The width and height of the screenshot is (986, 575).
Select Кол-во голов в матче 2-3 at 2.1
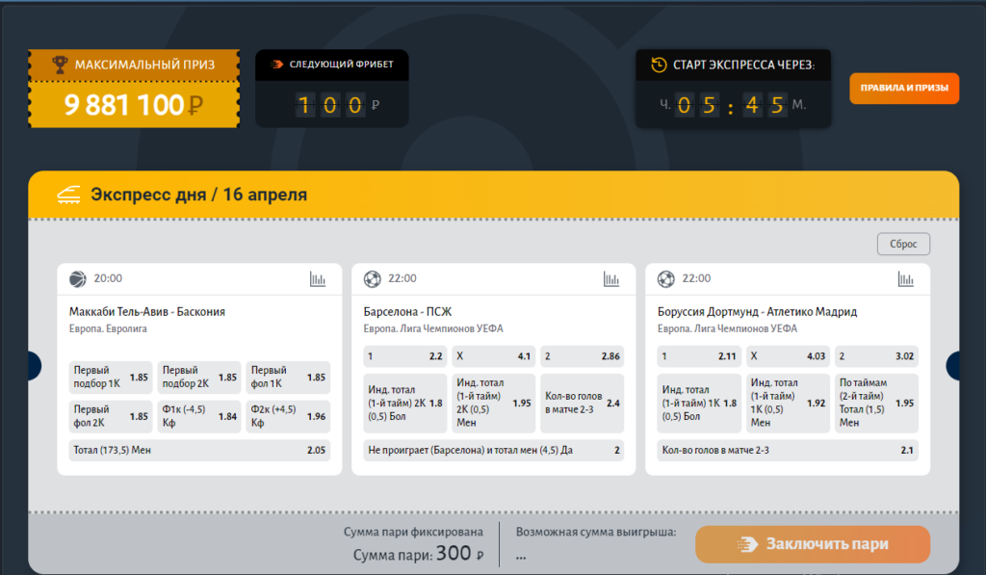pyautogui.click(x=788, y=451)
